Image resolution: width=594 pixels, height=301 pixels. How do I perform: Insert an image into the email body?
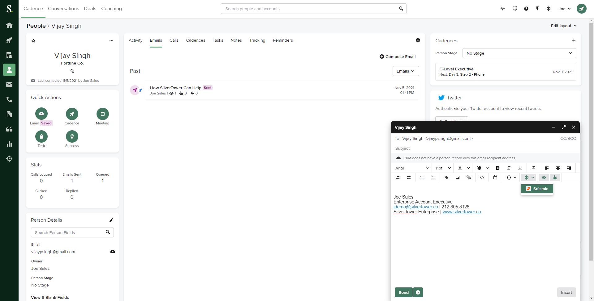click(x=458, y=178)
